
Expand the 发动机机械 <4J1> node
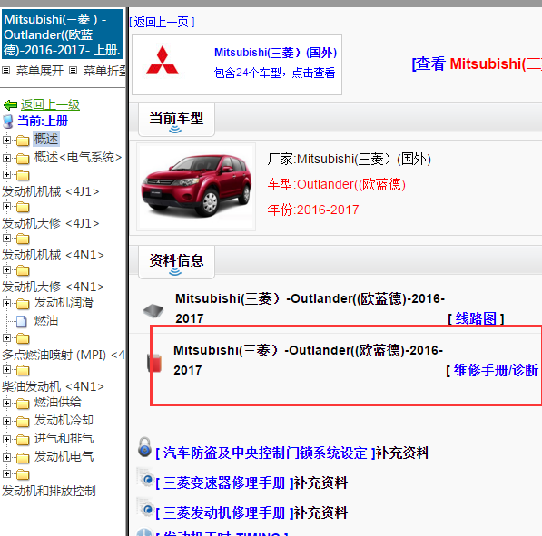(x=6, y=174)
